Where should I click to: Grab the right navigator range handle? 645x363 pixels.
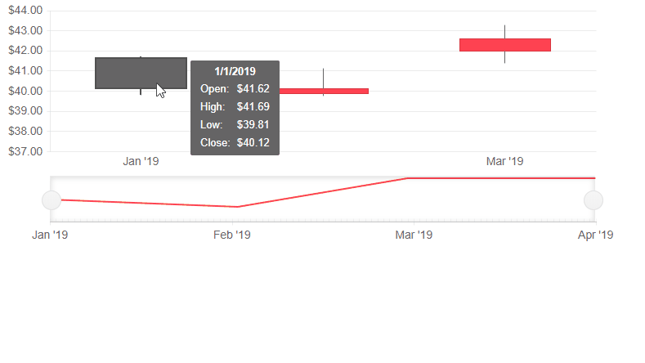[593, 200]
